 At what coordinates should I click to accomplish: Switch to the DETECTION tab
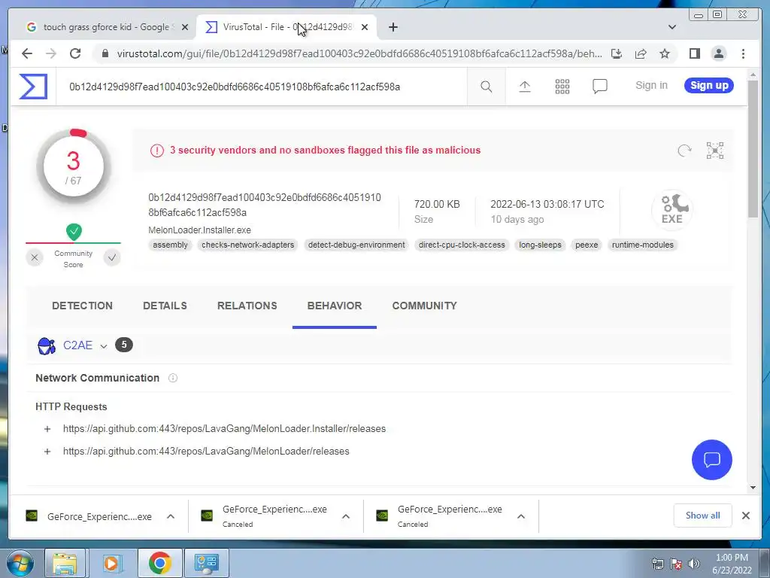(x=82, y=306)
